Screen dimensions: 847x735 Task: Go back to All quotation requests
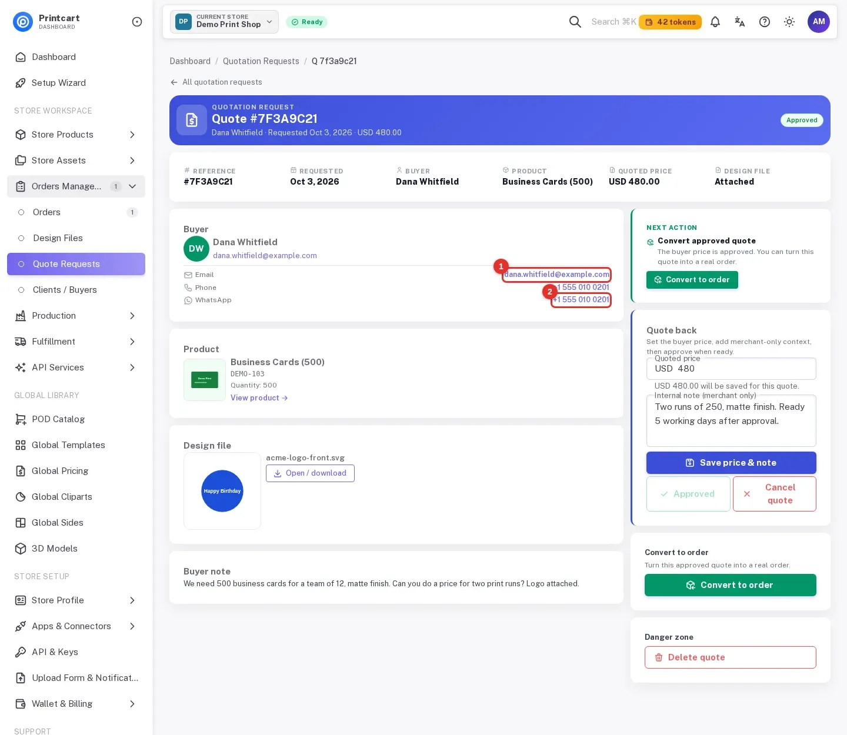pos(216,82)
